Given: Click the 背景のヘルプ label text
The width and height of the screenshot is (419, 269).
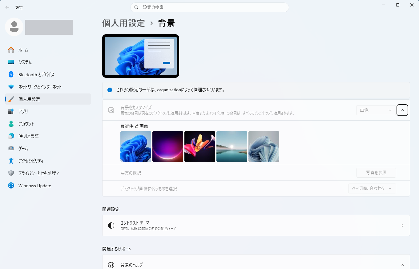Looking at the screenshot, I should point(131,265).
